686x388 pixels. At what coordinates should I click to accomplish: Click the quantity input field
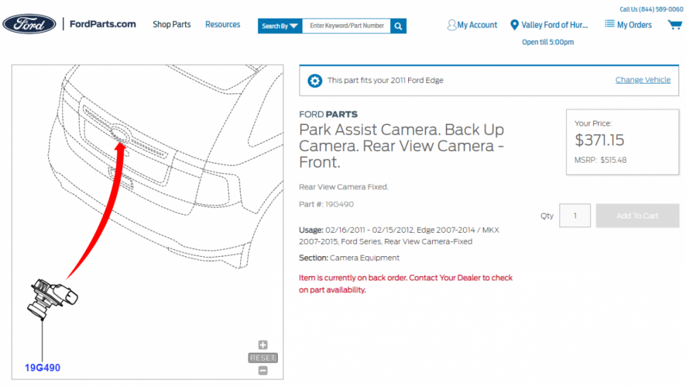click(x=575, y=216)
